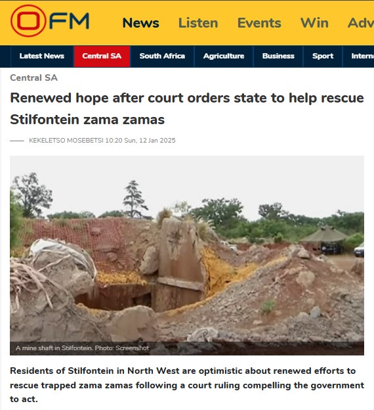Screen dimensions: 374x410
Task: Open the Listen menu
Action: [198, 23]
